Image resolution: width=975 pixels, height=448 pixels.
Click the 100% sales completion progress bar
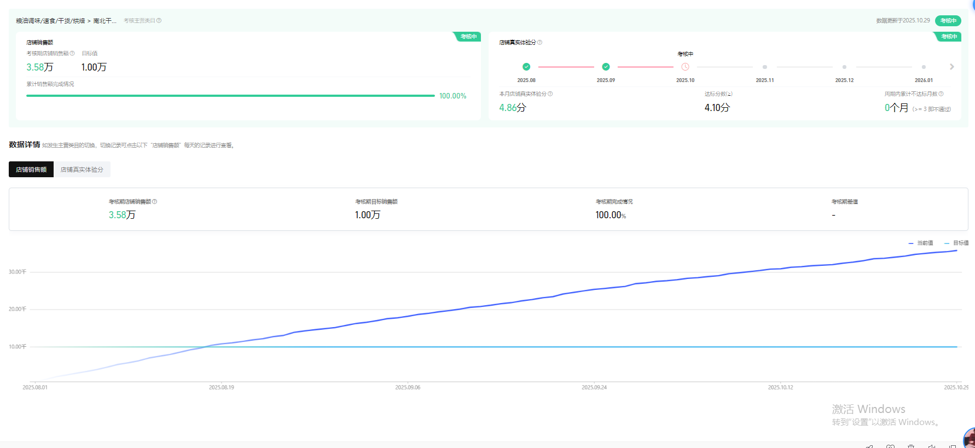[x=230, y=96]
